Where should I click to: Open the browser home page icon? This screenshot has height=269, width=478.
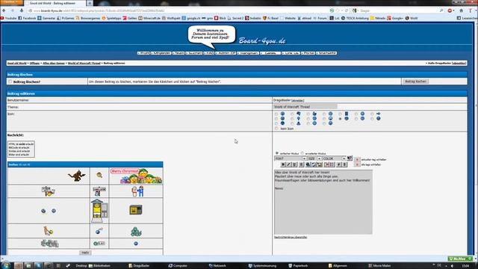462,10
